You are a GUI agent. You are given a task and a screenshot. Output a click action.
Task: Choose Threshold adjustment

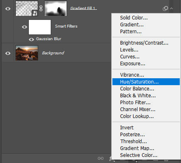(x=146, y=142)
